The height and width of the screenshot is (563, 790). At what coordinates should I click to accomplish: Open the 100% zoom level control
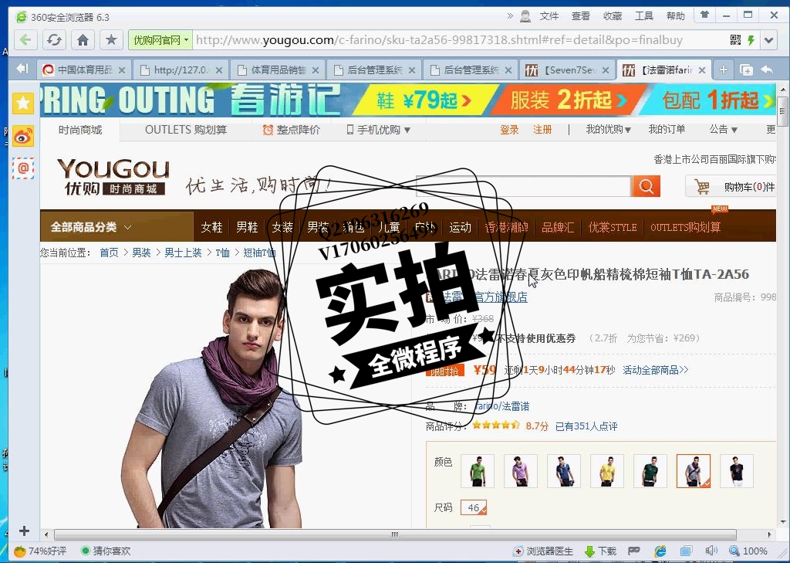(748, 551)
